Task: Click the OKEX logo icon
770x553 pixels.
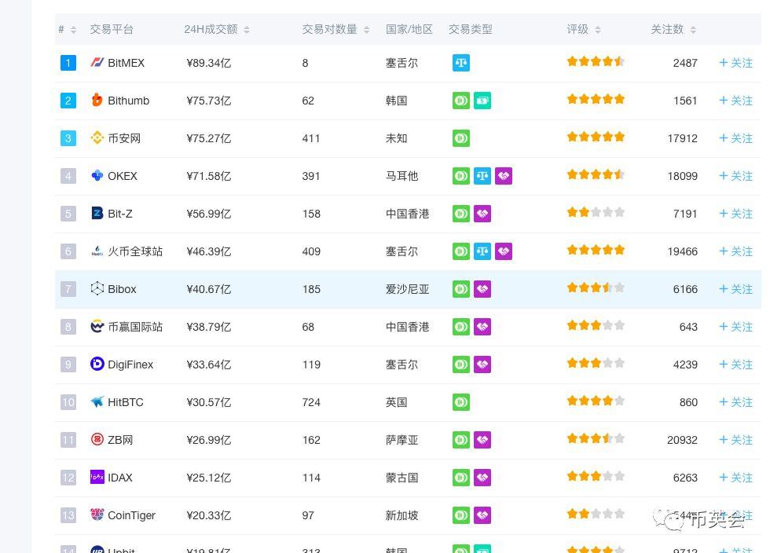Action: 97,176
